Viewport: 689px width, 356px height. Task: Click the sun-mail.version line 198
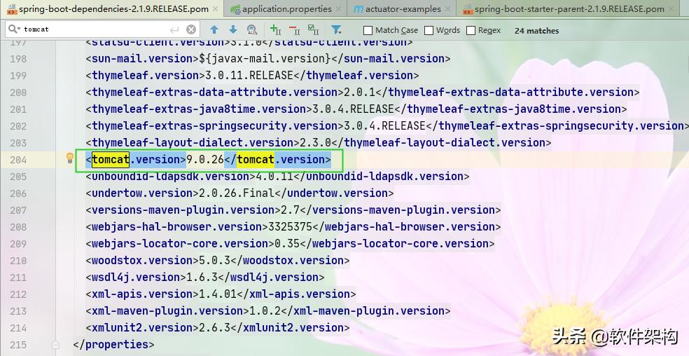[x=268, y=59]
